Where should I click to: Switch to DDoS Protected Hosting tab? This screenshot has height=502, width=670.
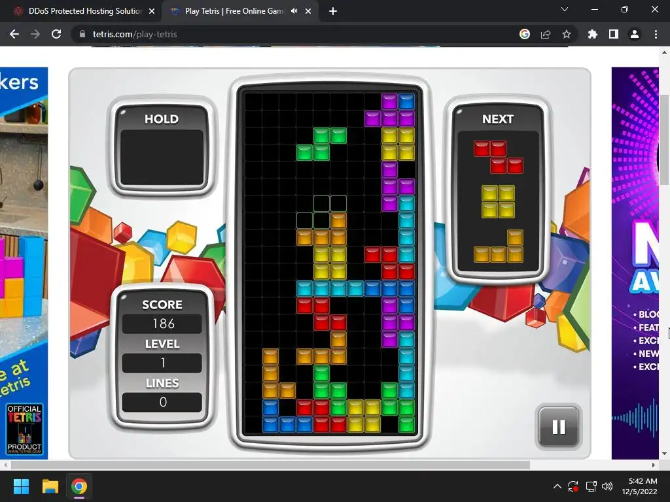tap(80, 11)
